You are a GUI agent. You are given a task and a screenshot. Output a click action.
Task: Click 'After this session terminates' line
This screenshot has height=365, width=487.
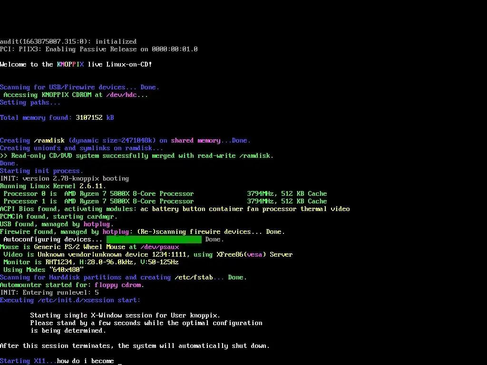tap(135, 346)
